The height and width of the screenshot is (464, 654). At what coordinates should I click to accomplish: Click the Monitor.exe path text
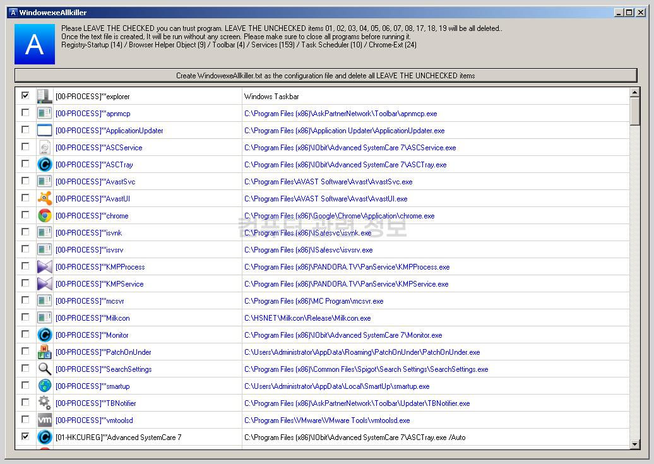(343, 335)
